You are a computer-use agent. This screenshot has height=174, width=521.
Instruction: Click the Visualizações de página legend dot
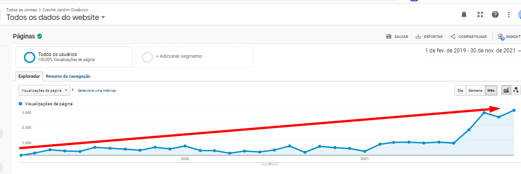click(x=21, y=104)
